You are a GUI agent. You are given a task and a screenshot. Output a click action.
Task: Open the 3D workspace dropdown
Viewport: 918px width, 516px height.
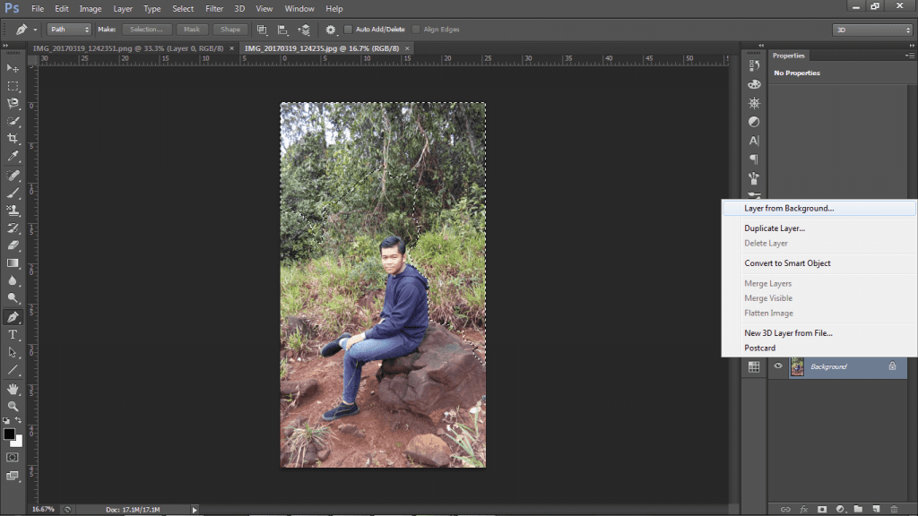point(871,30)
